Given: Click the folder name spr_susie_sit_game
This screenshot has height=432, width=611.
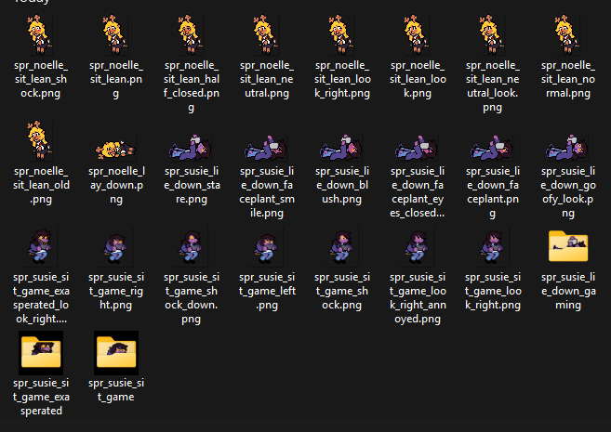Looking at the screenshot, I should (x=115, y=389).
